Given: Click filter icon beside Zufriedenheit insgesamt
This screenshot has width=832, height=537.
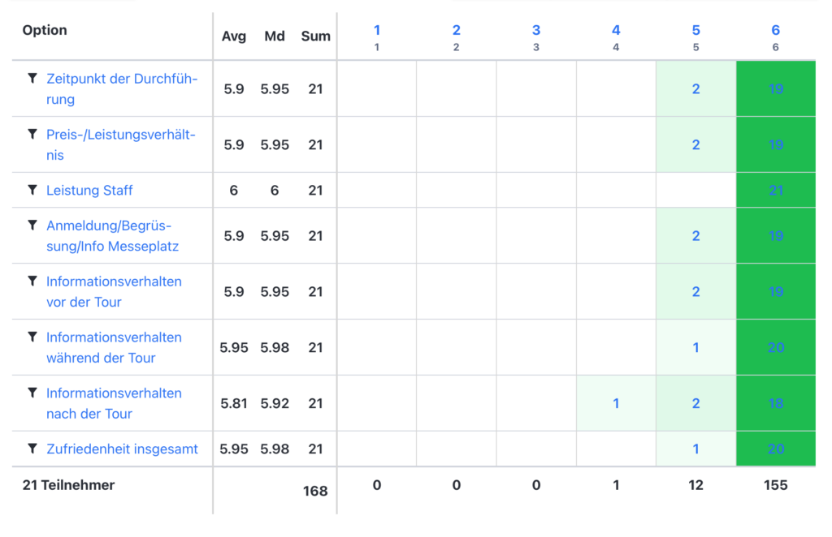Looking at the screenshot, I should point(32,449).
